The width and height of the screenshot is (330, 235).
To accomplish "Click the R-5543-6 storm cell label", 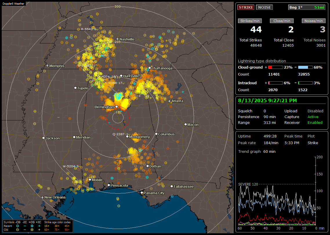I will click(89, 29).
